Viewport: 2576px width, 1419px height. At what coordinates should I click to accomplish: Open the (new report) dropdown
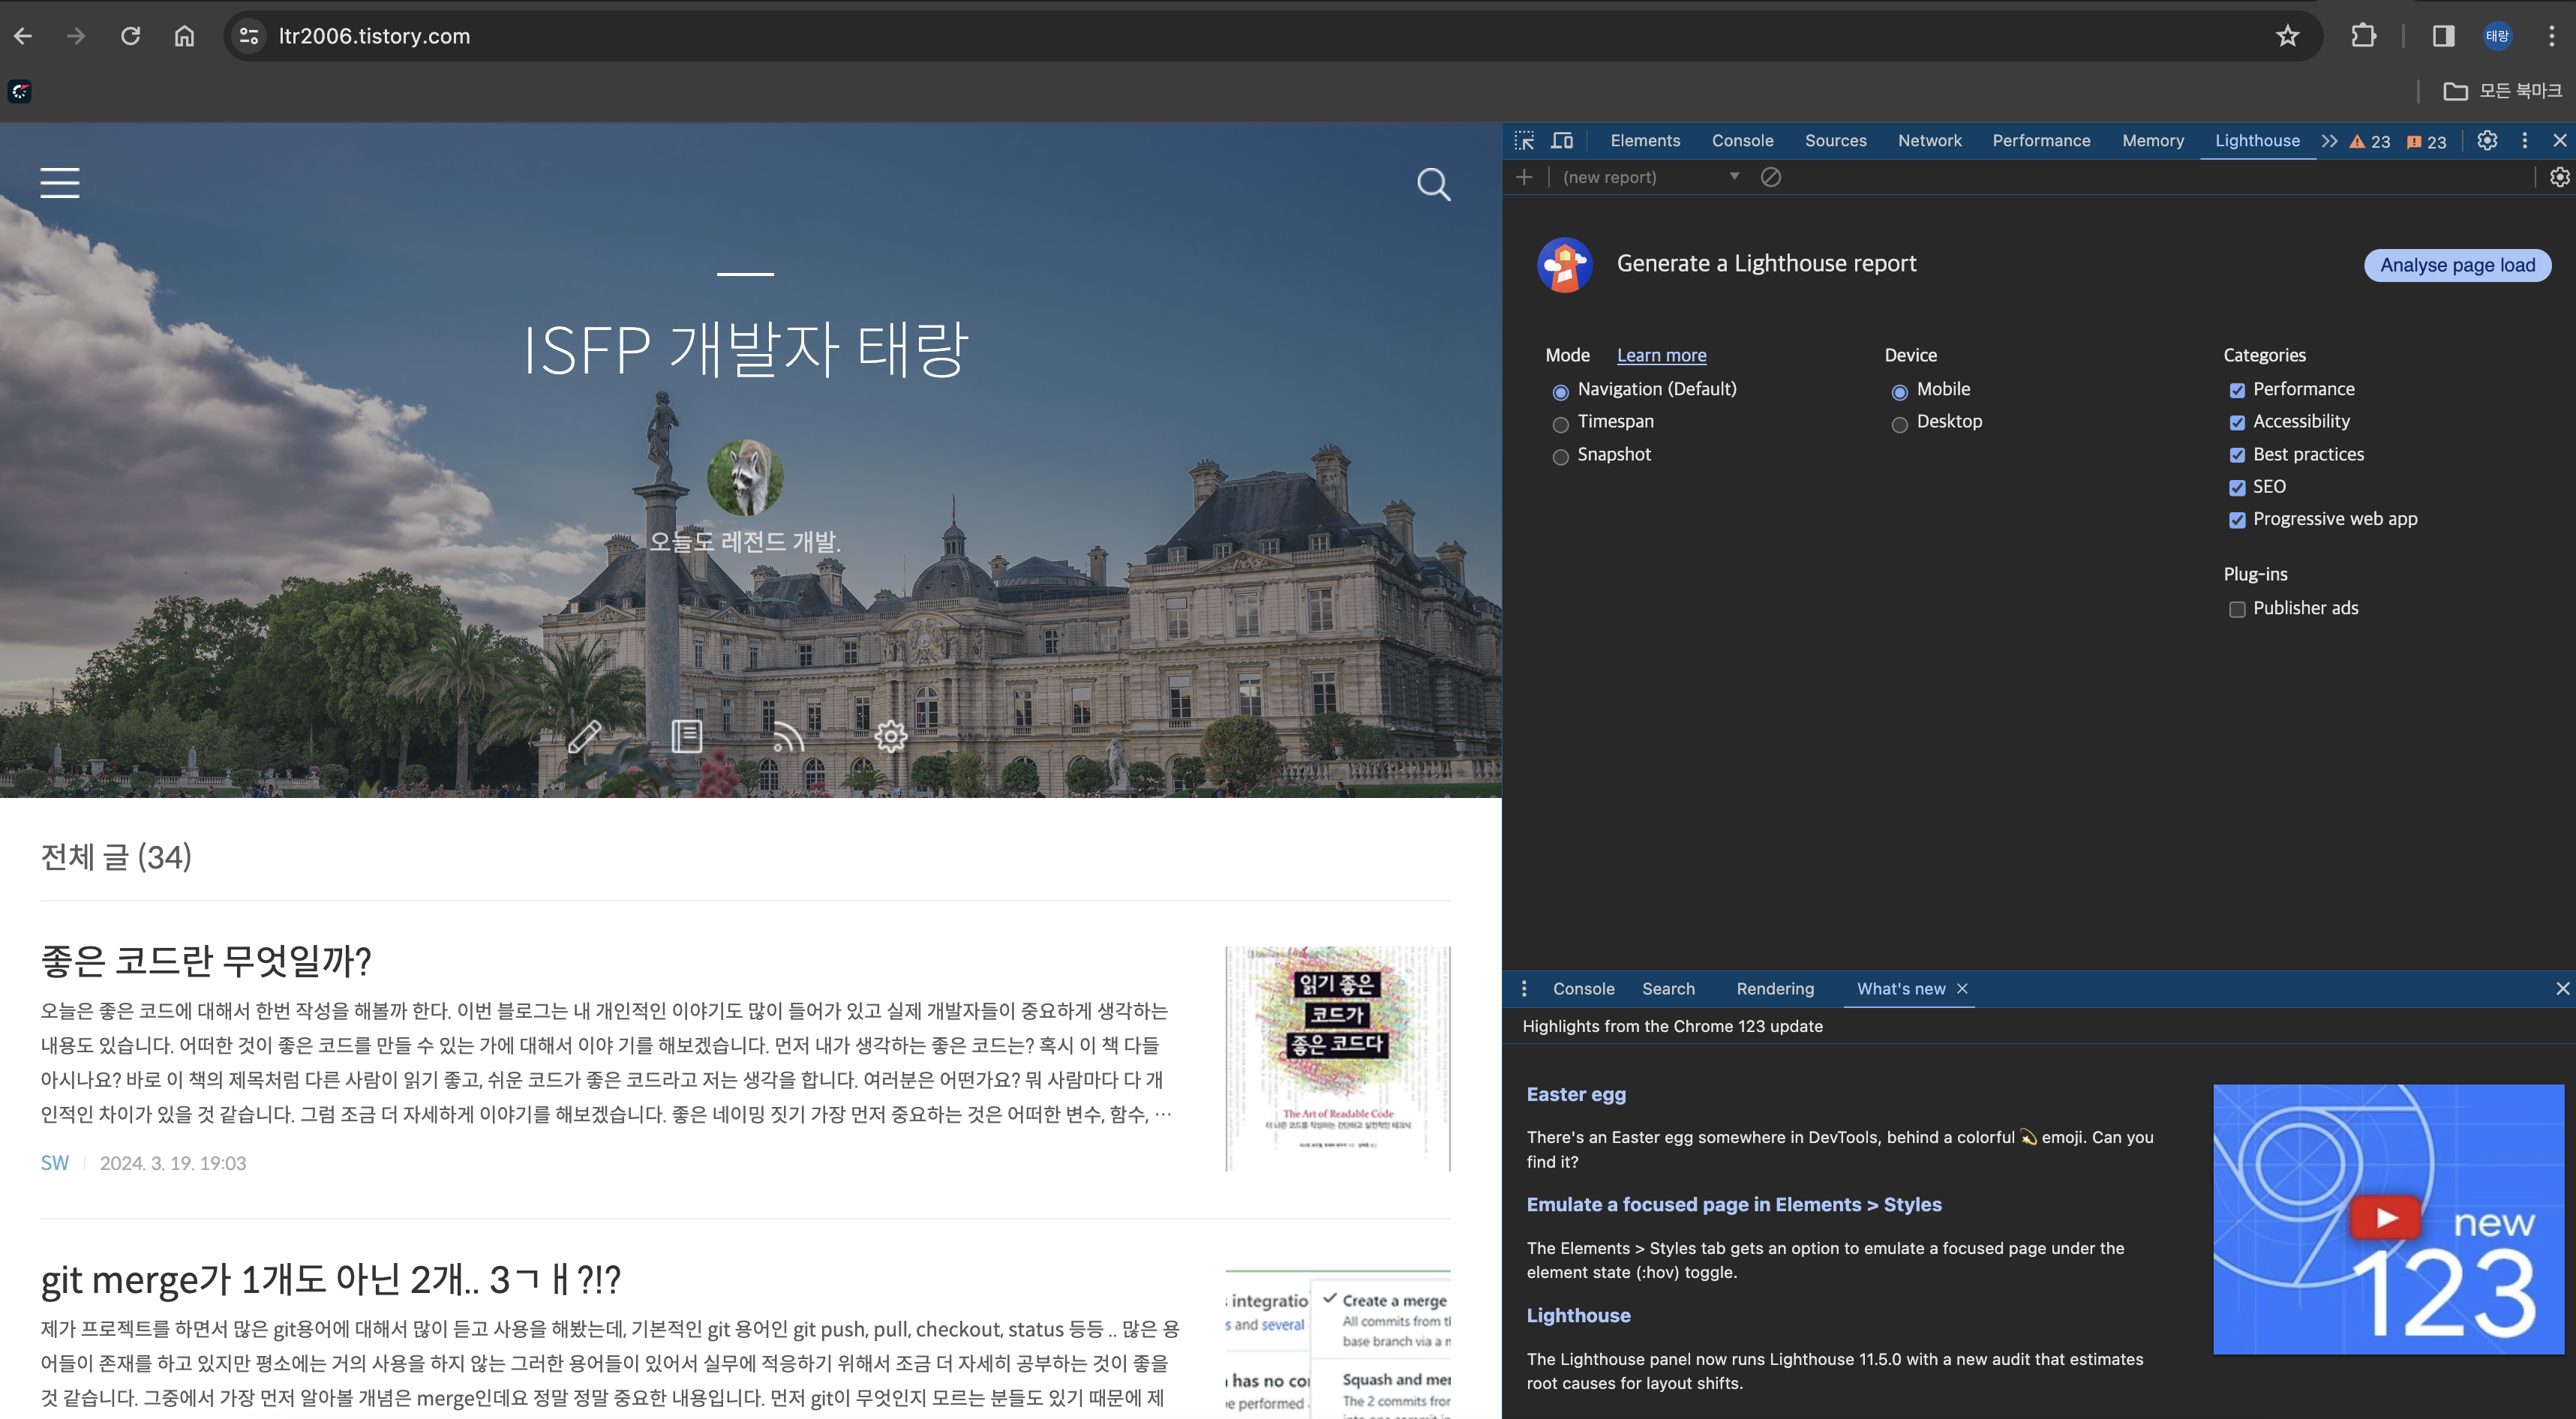click(x=1650, y=177)
